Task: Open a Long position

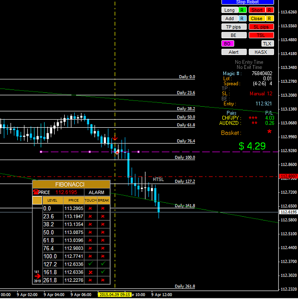Action: [x=229, y=10]
